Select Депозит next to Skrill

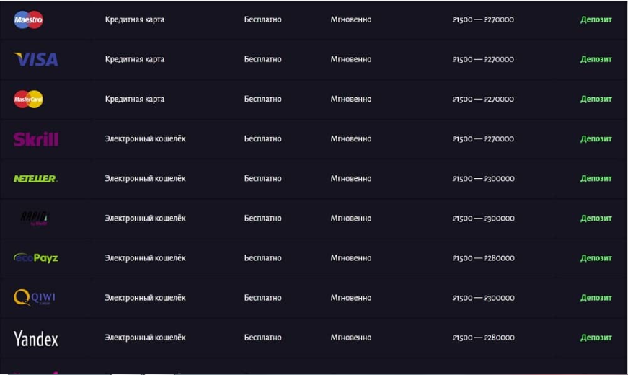(596, 138)
